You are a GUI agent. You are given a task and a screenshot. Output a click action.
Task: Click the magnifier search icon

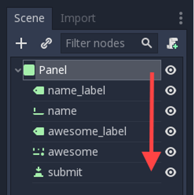pos(146,43)
